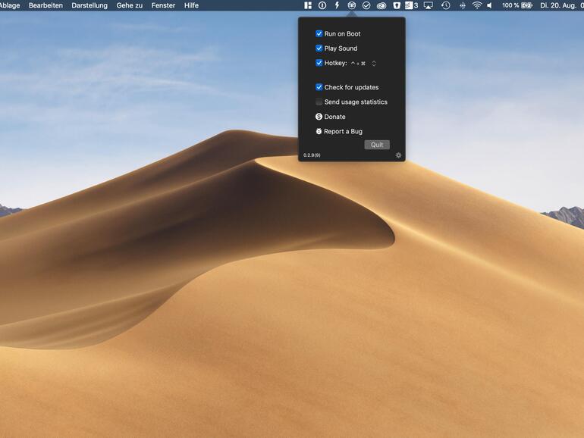Image resolution: width=584 pixels, height=438 pixels.
Task: Click the Wi-Fi status icon
Action: click(476, 5)
